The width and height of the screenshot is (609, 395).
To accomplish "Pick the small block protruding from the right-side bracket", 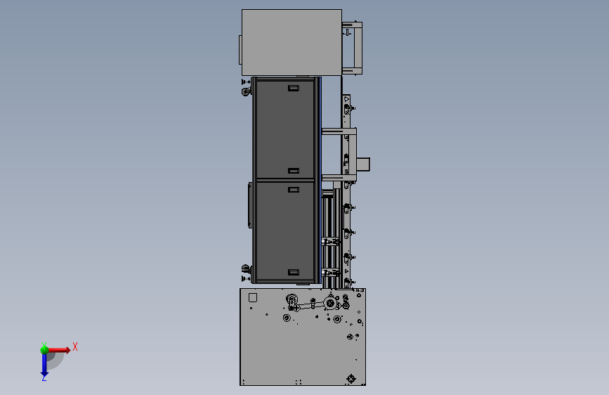I will (x=363, y=164).
